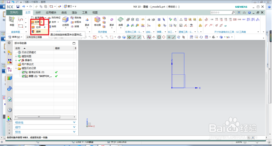Expand the 摄像机 node
Image resolution: width=272 pixels, height=146 pixels.
point(16,60)
